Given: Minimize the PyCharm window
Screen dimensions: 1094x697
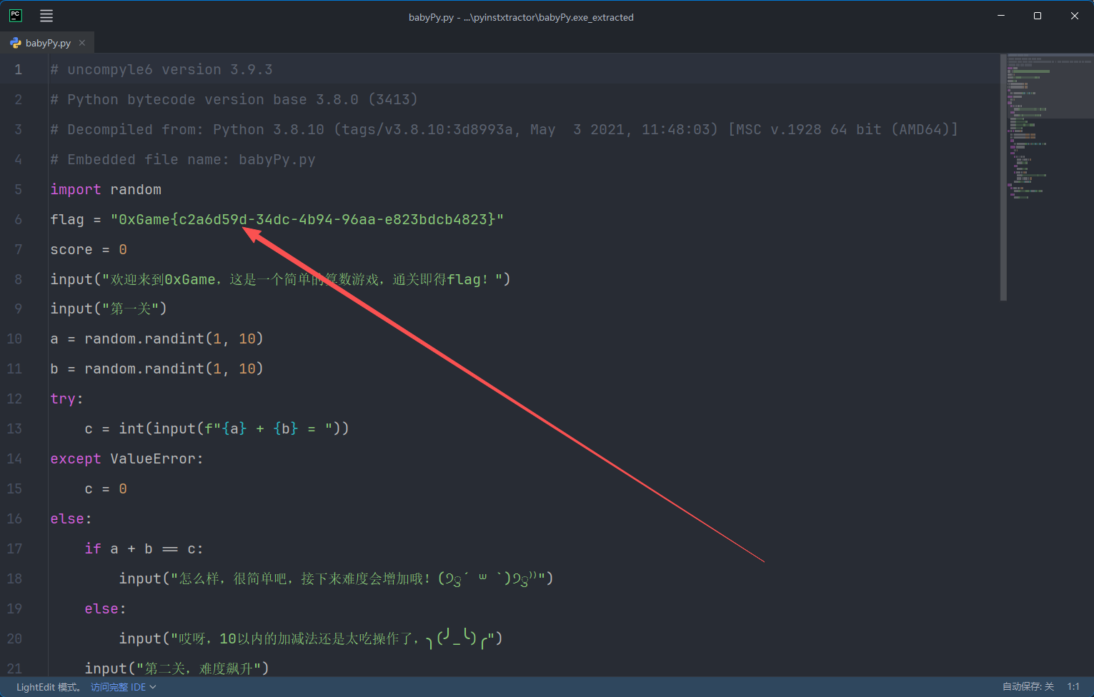Looking at the screenshot, I should pos(1001,16).
